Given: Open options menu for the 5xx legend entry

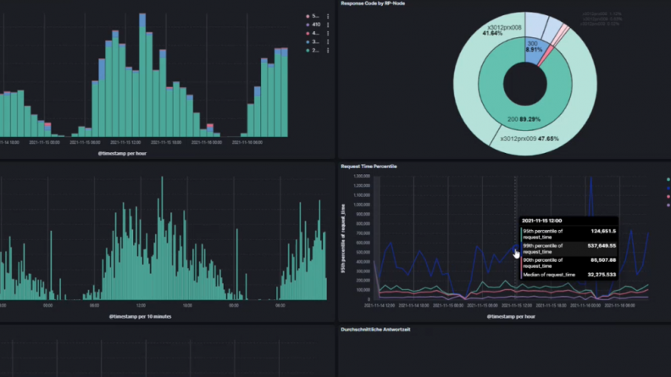Looking at the screenshot, I should coord(328,16).
